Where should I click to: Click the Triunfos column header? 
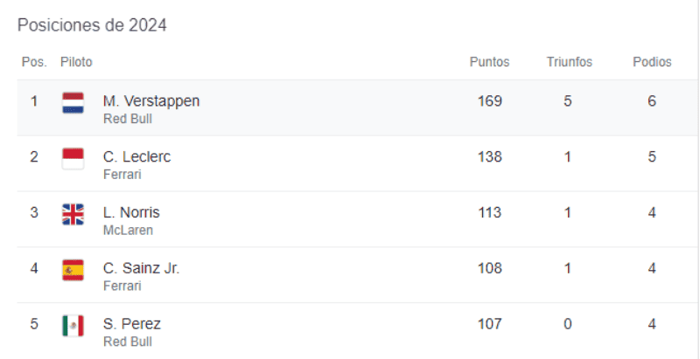569,62
